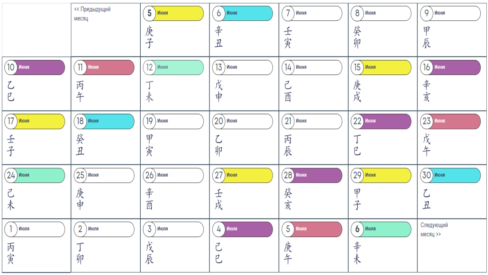This screenshot has width=488, height=275.
Task: Click the cyan 30 June date pill
Action: 450,175
